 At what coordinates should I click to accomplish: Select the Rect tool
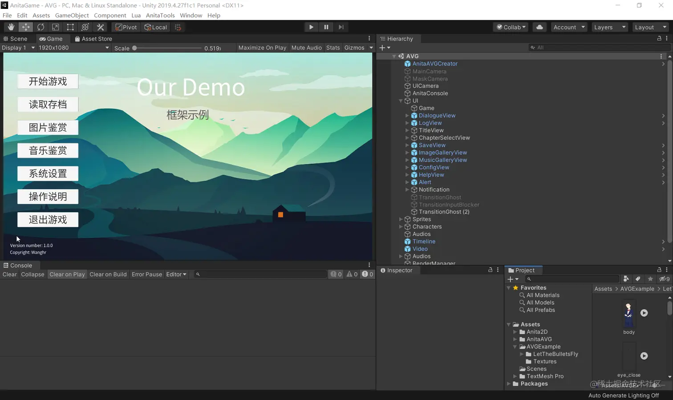tap(70, 27)
